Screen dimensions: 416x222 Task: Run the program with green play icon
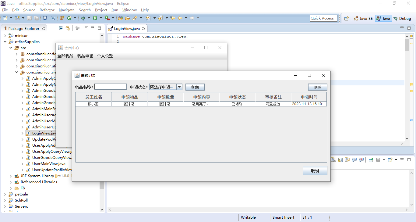pyautogui.click(x=95, y=18)
